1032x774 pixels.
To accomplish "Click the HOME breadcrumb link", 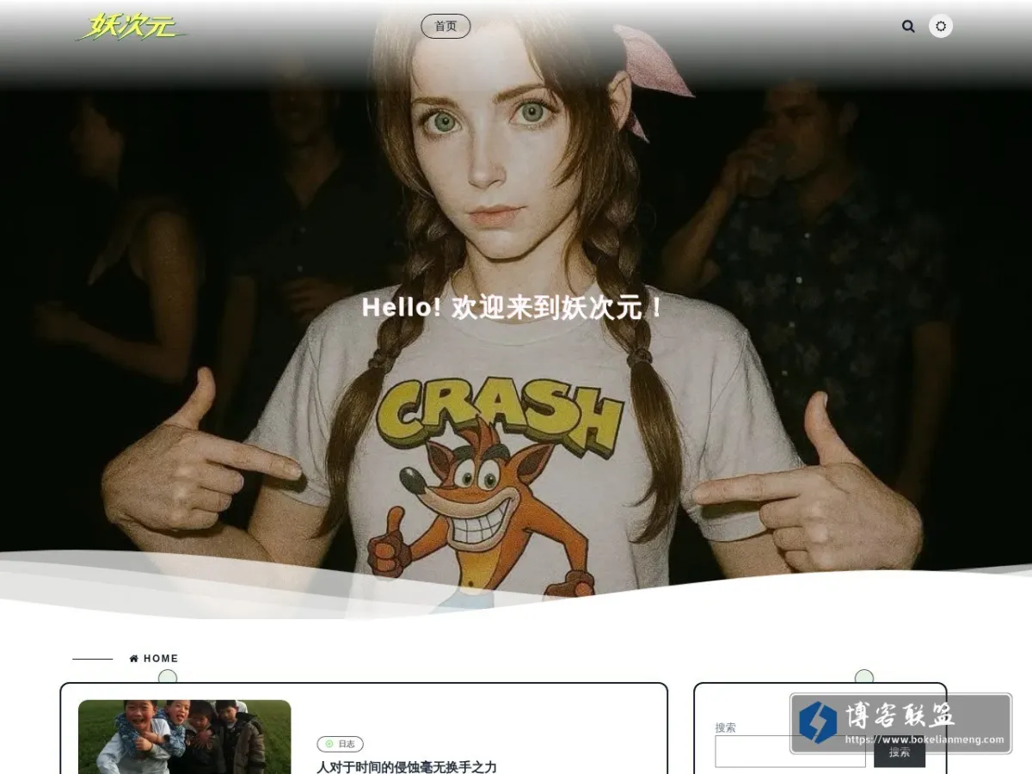I will [x=161, y=659].
